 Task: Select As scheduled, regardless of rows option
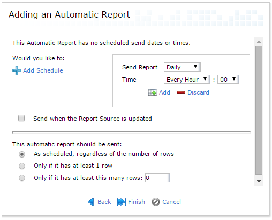[x=22, y=154]
